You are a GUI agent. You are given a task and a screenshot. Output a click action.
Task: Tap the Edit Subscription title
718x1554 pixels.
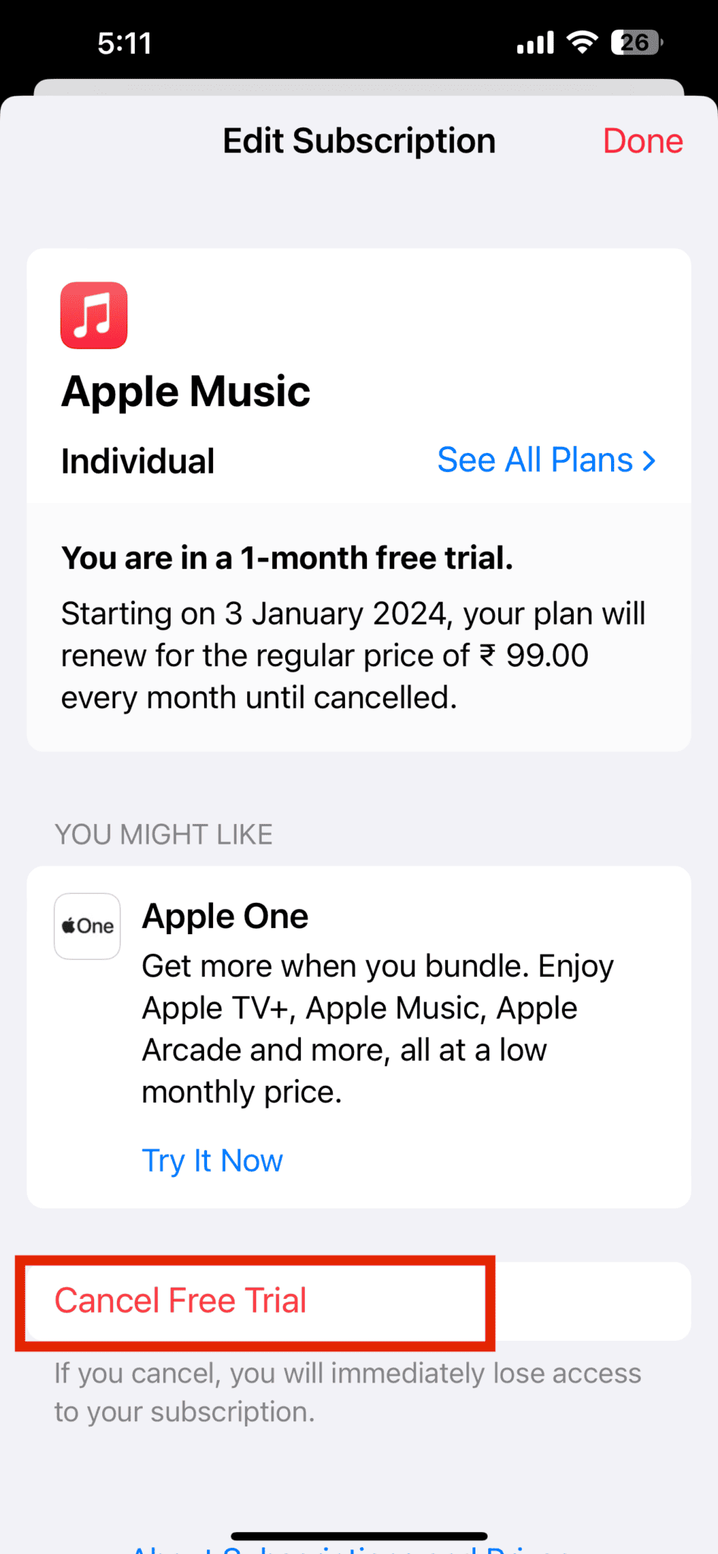tap(359, 141)
